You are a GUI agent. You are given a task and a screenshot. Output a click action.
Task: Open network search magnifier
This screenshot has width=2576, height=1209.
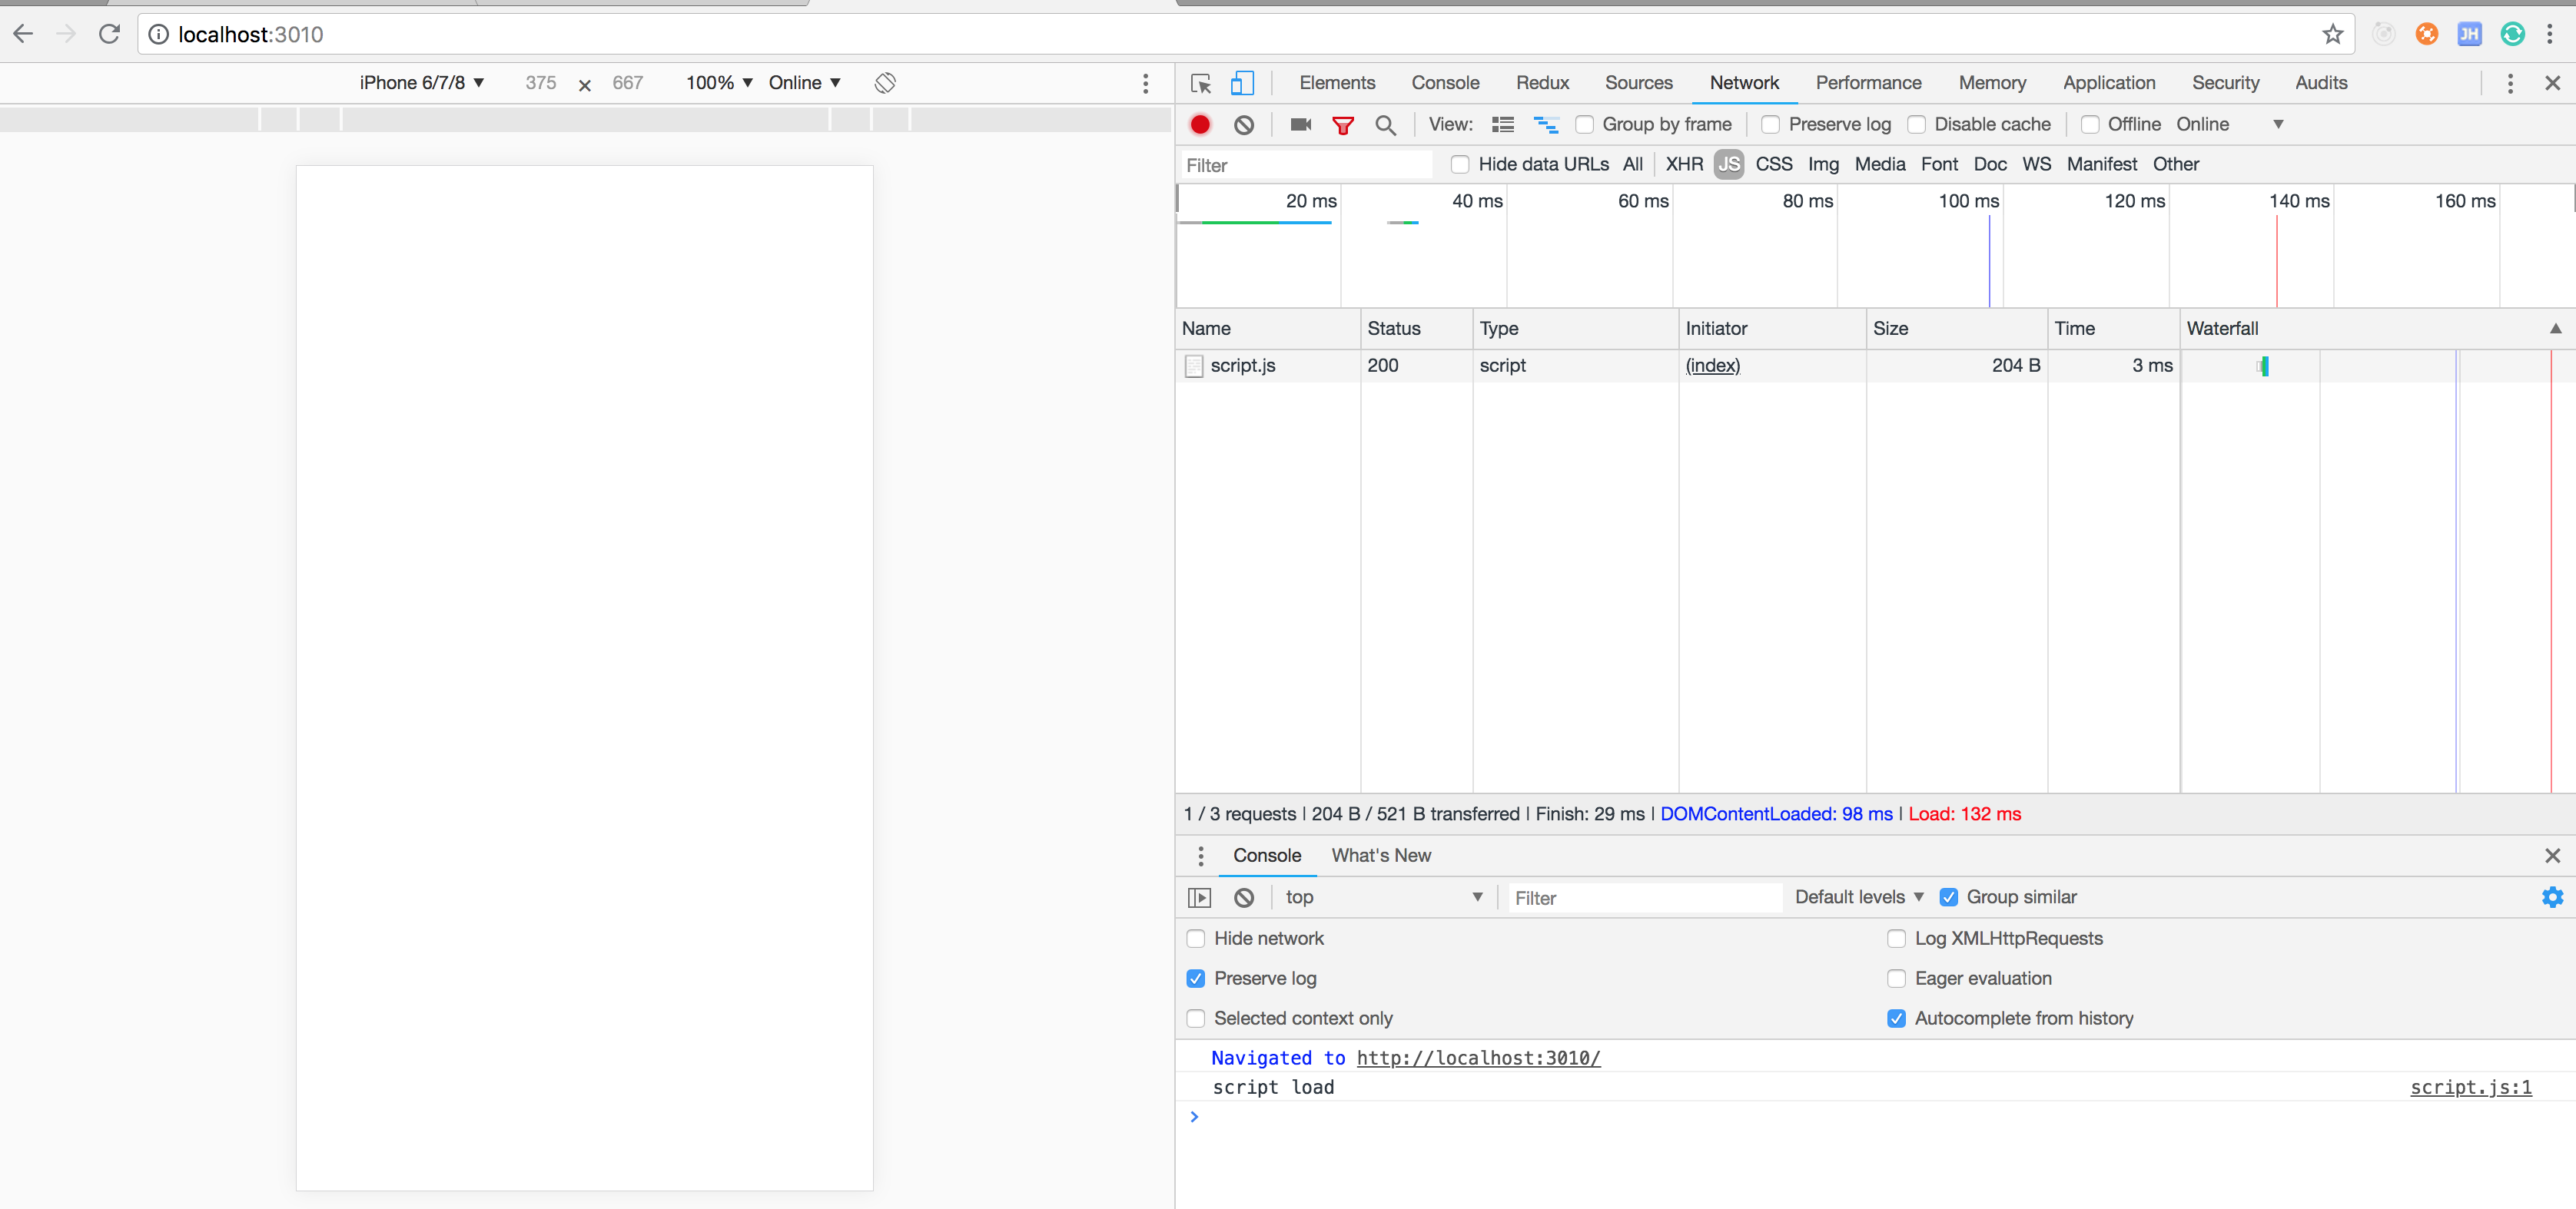click(x=1385, y=125)
